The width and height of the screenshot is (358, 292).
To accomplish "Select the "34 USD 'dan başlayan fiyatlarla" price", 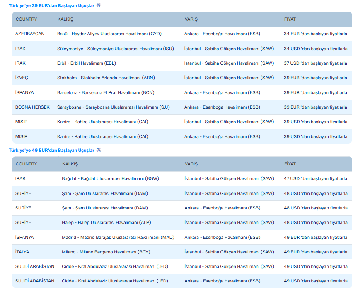I will tap(316, 49).
